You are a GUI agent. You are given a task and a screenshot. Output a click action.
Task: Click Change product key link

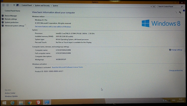[x=176, y=70]
